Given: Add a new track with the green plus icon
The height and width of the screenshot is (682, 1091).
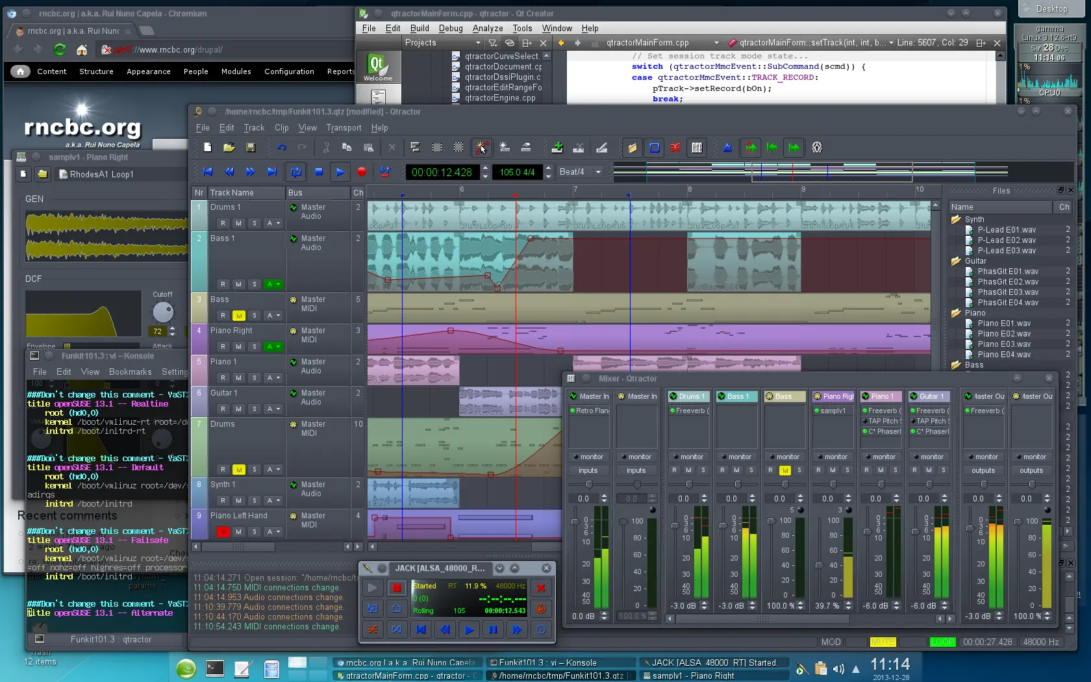Looking at the screenshot, I should 557,148.
